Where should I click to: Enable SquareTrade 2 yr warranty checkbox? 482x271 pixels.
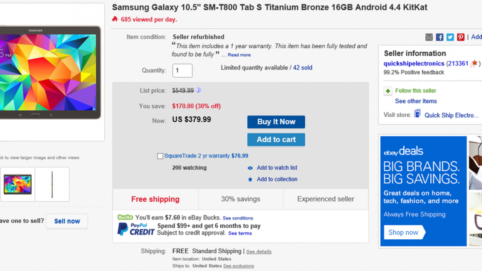160,156
